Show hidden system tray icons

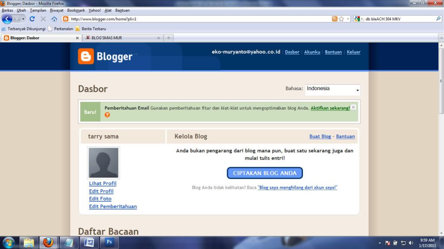[380, 243]
